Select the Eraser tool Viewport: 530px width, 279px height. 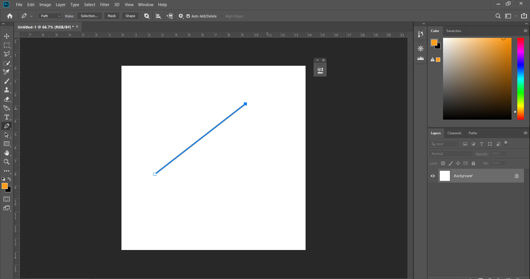[7, 99]
